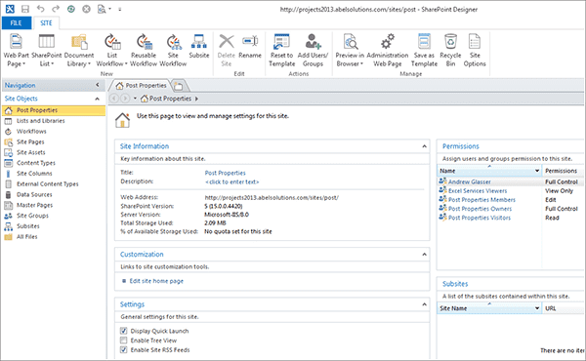Click Add Users/Groups in ribbon
The image size is (586, 361).
313,51
